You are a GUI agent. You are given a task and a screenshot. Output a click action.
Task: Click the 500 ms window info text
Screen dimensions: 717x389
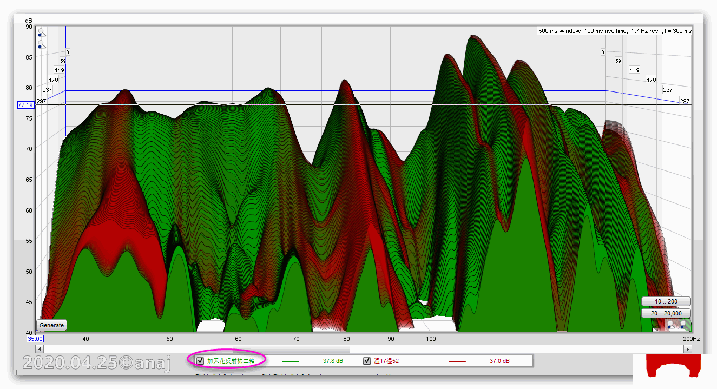click(615, 31)
